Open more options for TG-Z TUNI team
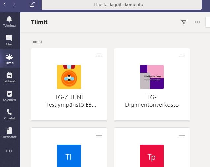Image resolution: width=210 pixels, height=167 pixels. [99, 56]
